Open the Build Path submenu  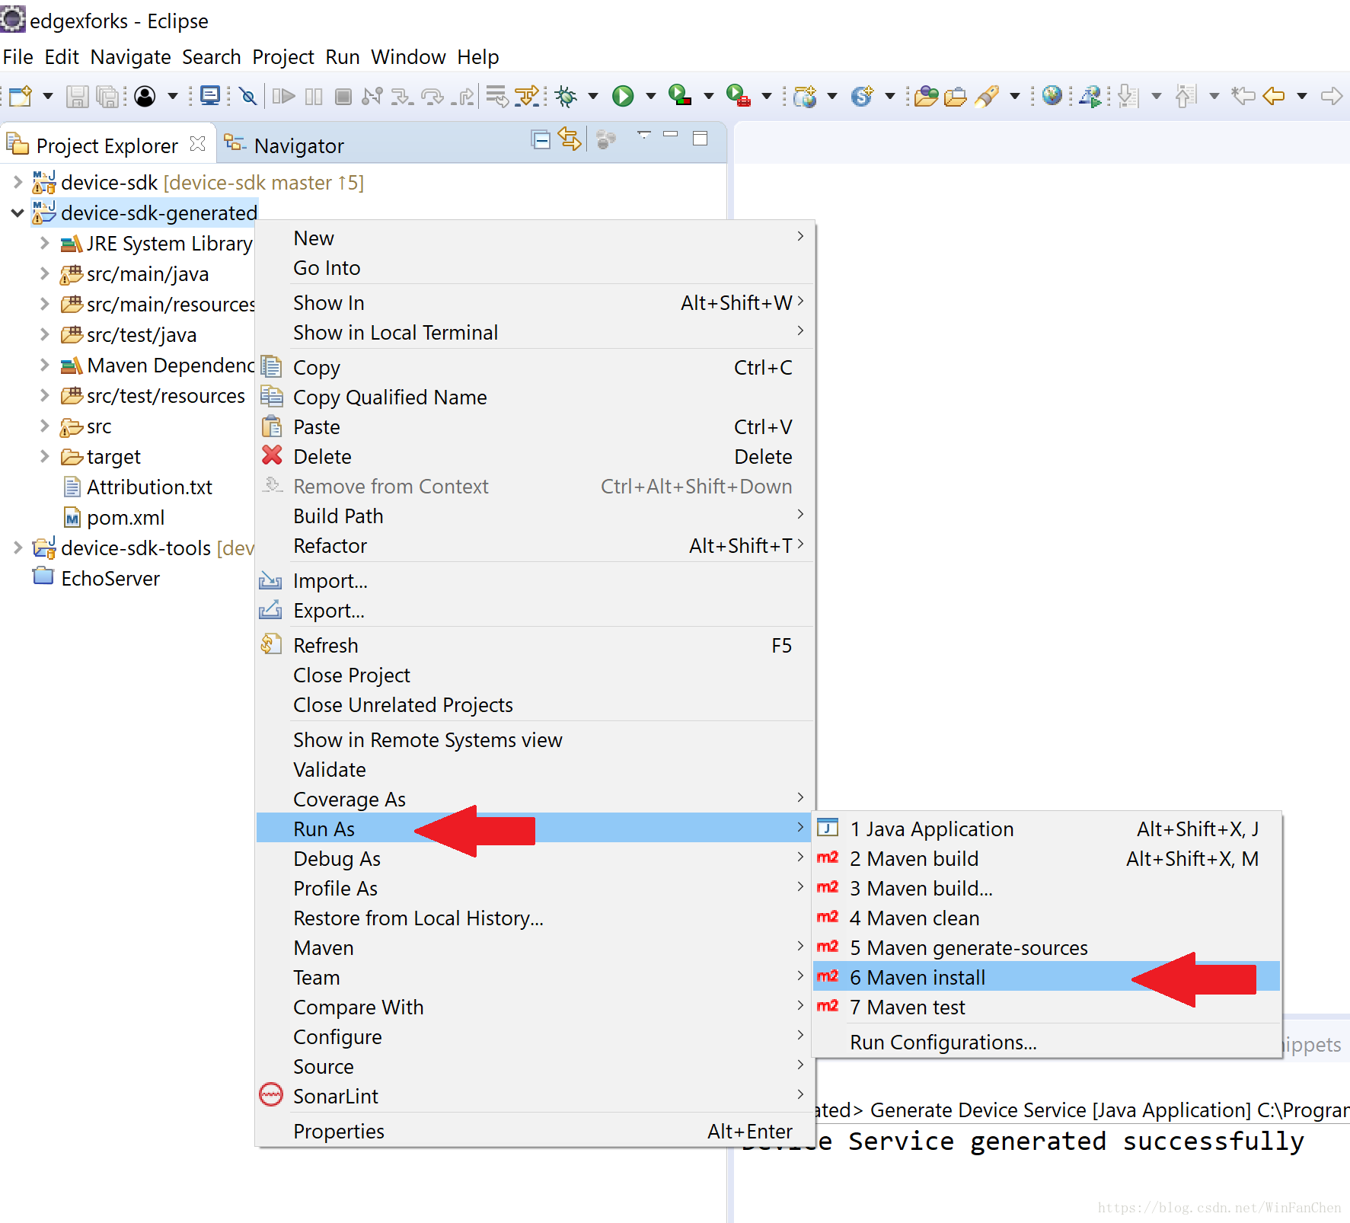tap(535, 515)
